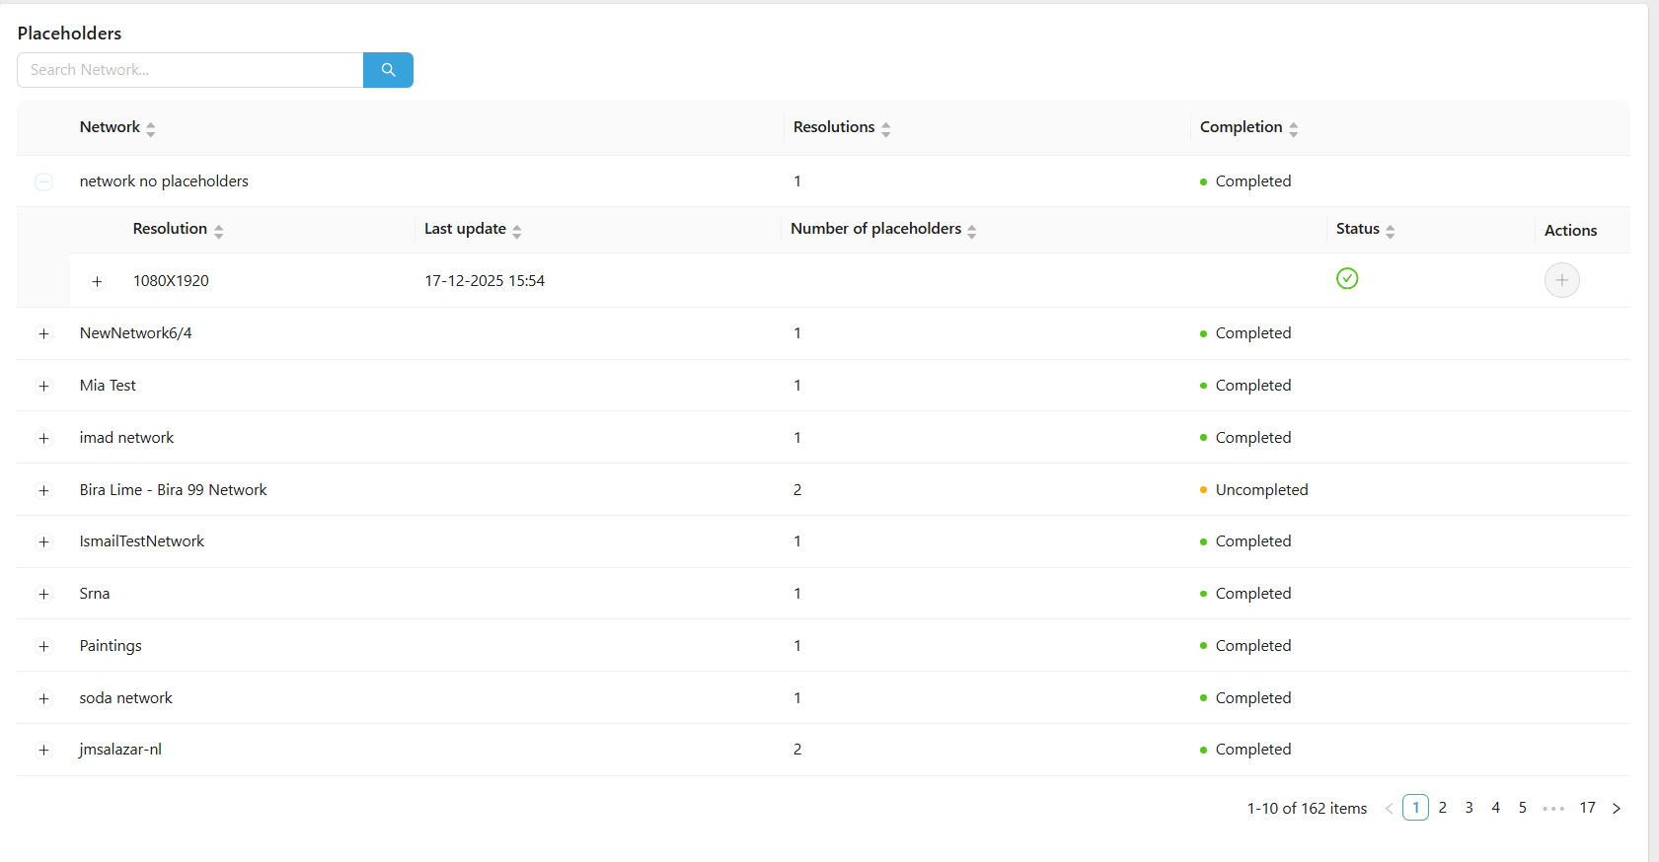Click the Search Network input field
Image resolution: width=1659 pixels, height=862 pixels.
[x=190, y=70]
